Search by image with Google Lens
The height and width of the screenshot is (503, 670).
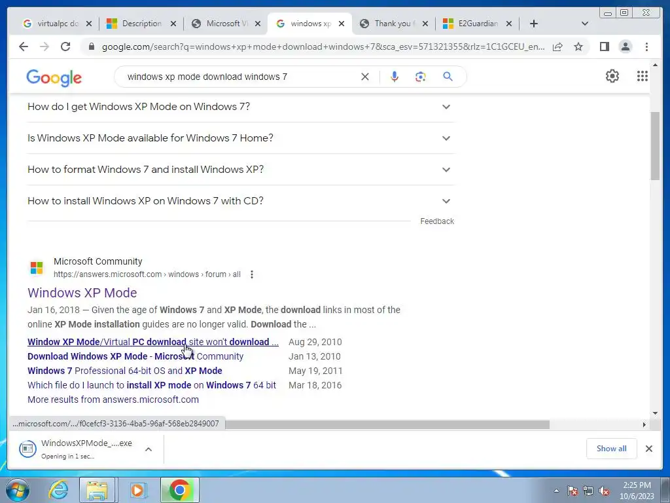point(421,77)
